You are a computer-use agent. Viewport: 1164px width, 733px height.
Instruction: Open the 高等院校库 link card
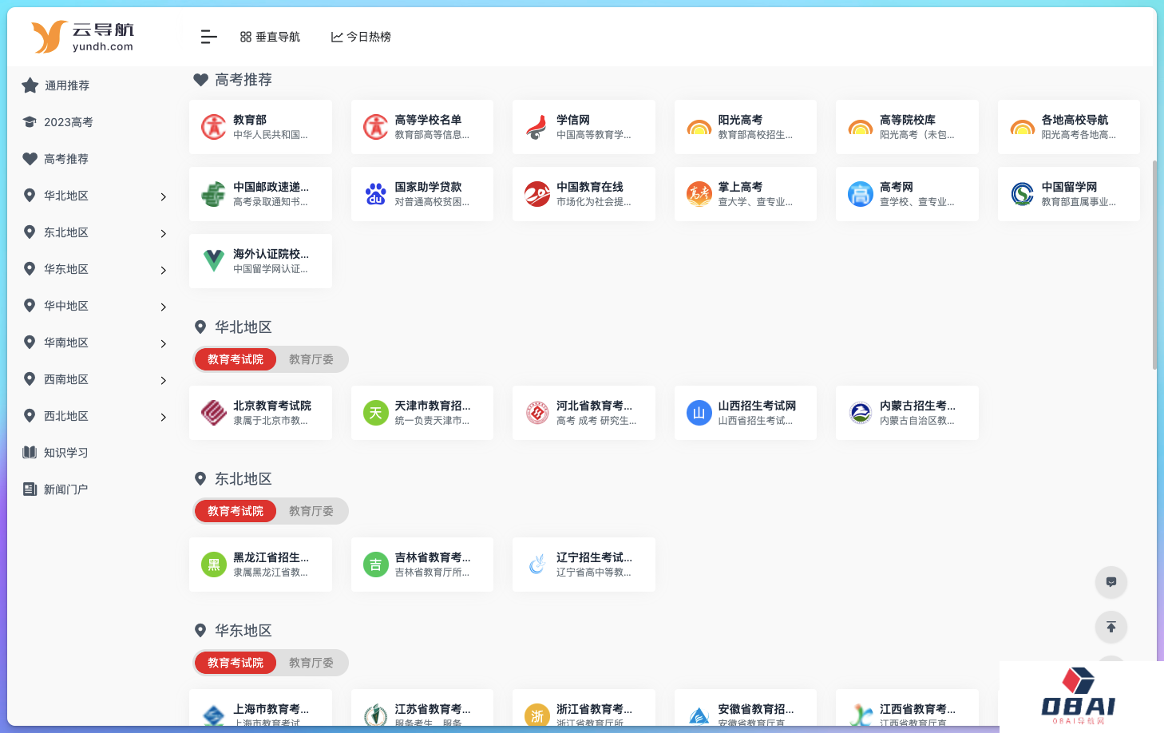tap(907, 127)
